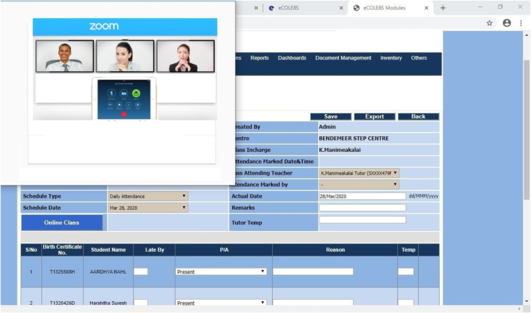Click the Tutor Temp input field

(363, 220)
